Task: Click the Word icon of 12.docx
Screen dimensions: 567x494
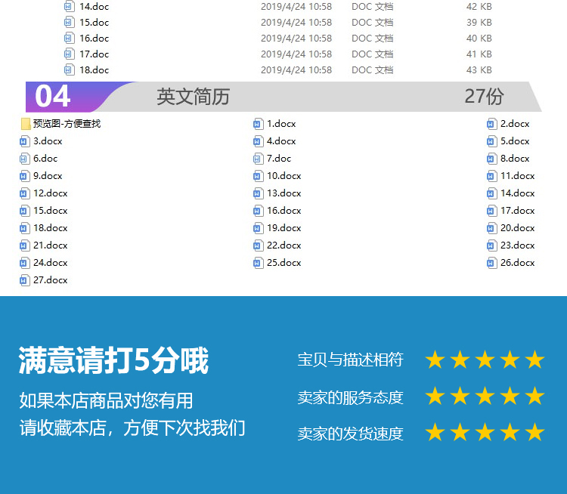Action: (24, 193)
